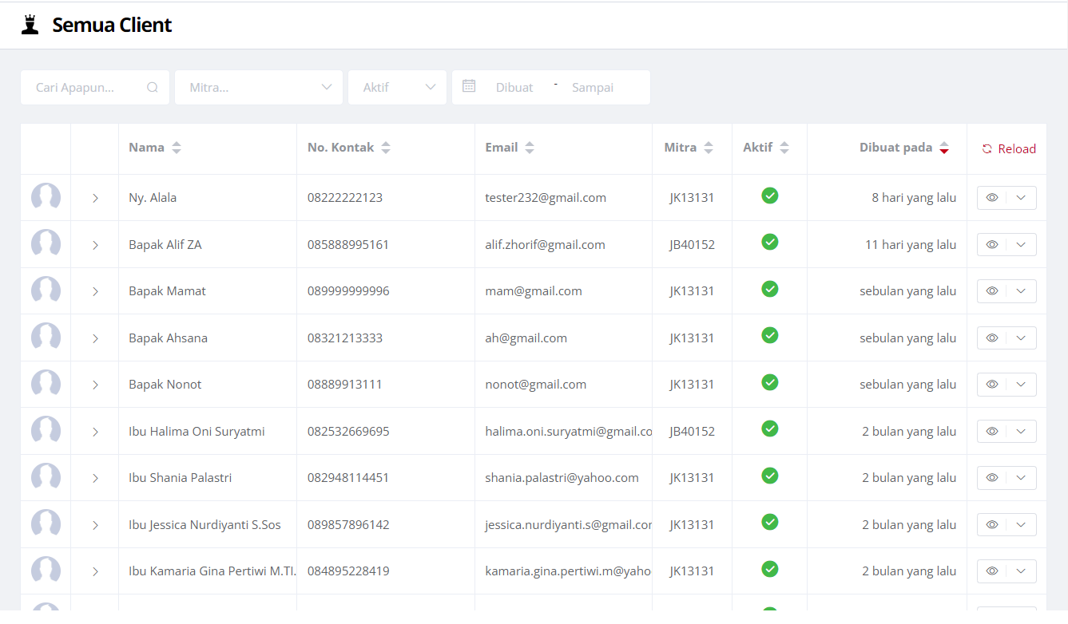1068x624 pixels.
Task: View Ibu Kamaria Gina Pertiwi via eye icon
Action: (x=992, y=571)
